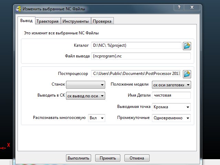220x165 pixels.
Task: Open the Траектория tab
Action: click(x=47, y=21)
